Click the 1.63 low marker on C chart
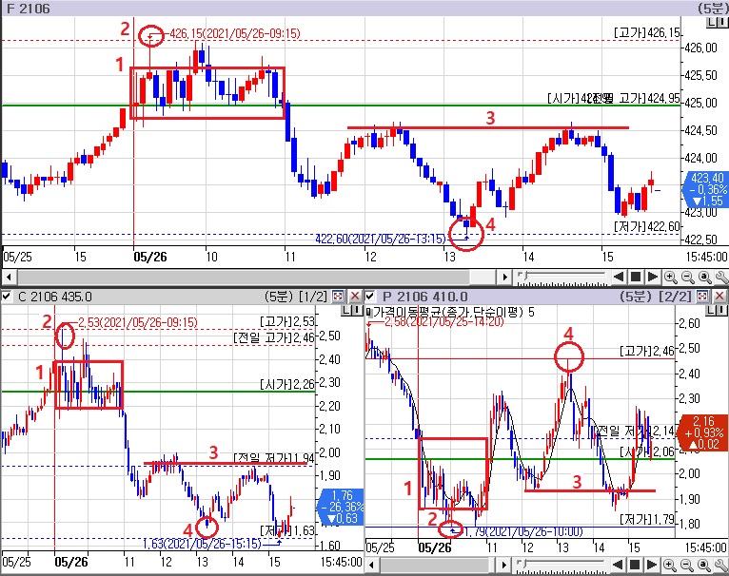 pos(202,544)
